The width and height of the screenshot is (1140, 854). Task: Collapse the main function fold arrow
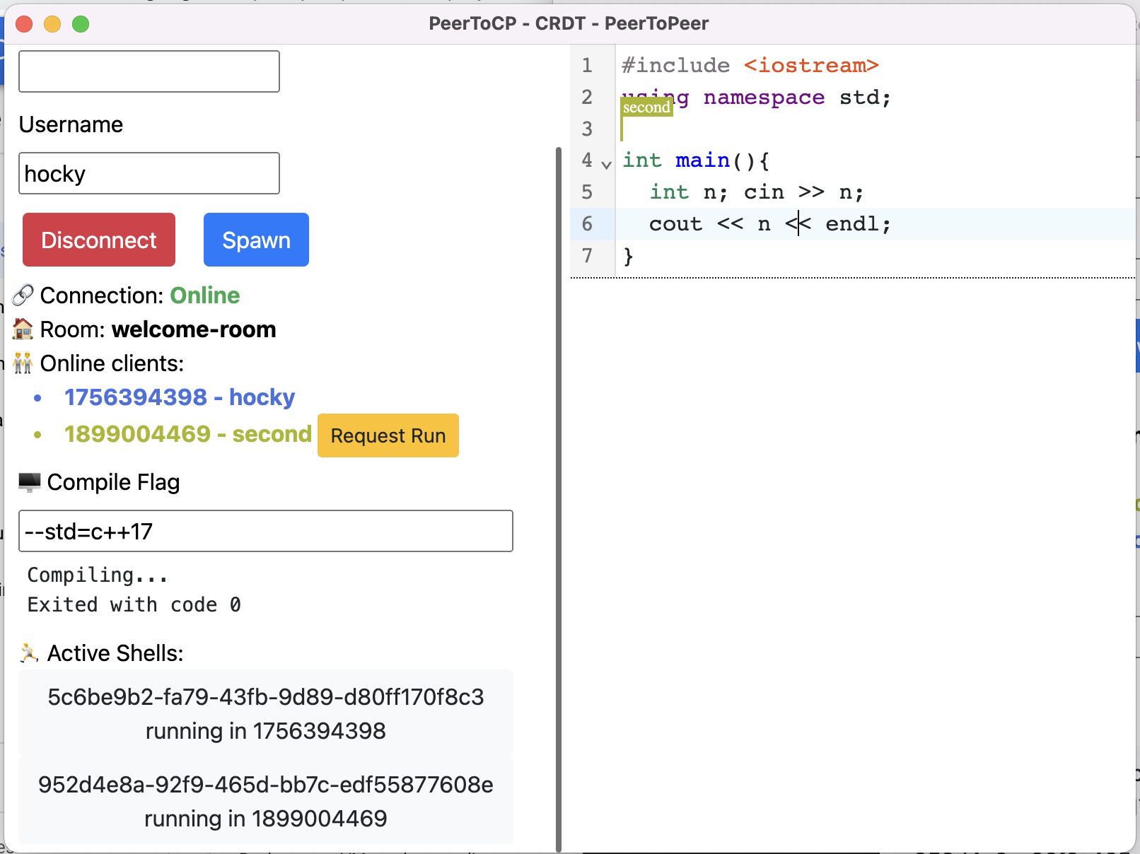[606, 164]
